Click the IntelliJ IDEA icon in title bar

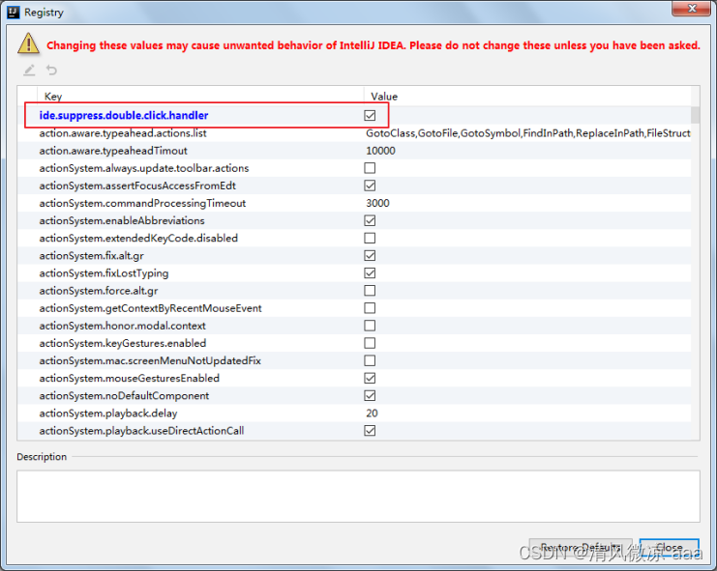click(14, 13)
